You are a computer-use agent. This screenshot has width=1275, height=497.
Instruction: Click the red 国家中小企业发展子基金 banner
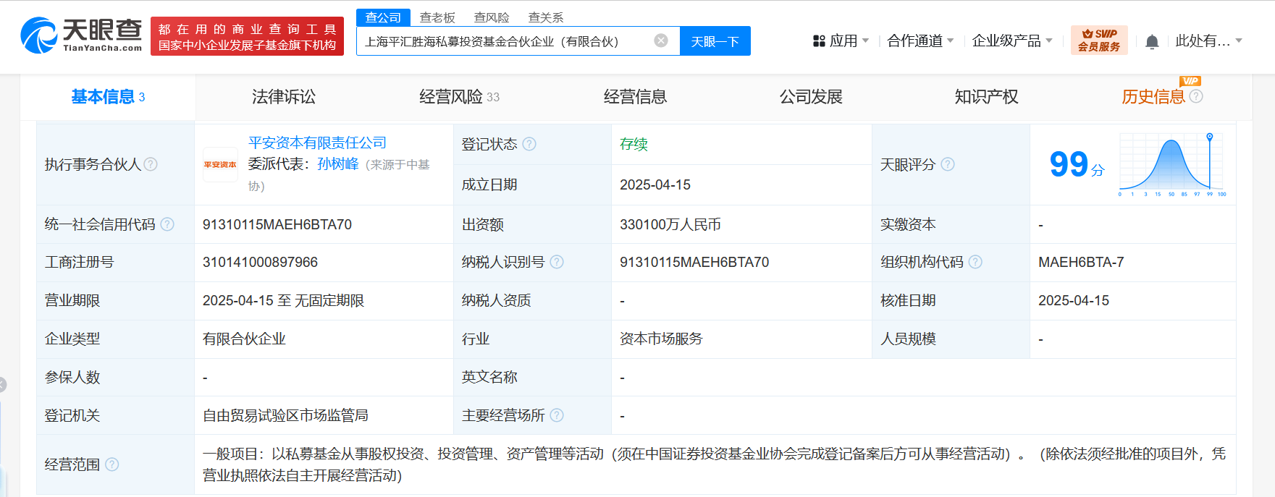point(247,37)
